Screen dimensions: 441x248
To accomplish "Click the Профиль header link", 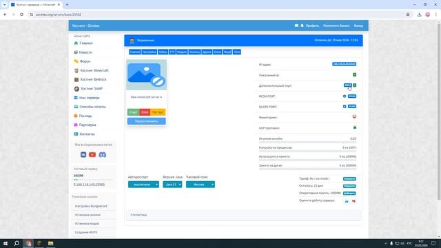I will [312, 25].
